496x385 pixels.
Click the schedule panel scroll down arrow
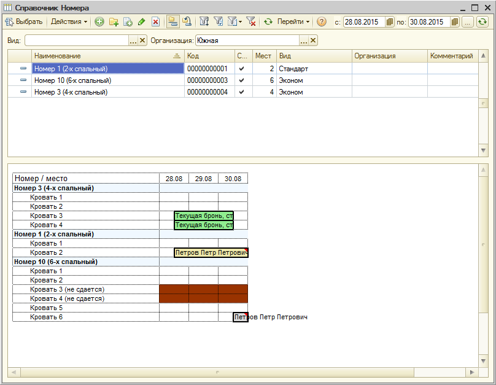point(483,361)
